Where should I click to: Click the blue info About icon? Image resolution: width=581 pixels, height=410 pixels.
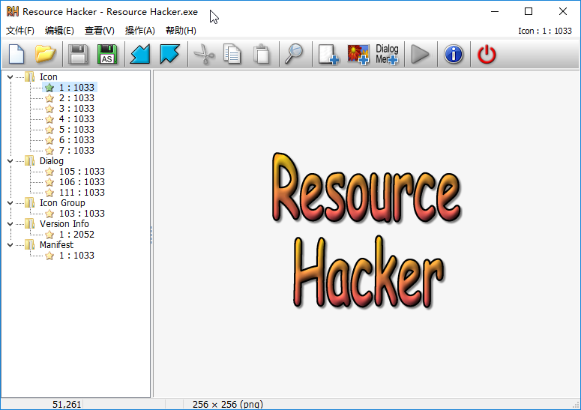click(454, 55)
